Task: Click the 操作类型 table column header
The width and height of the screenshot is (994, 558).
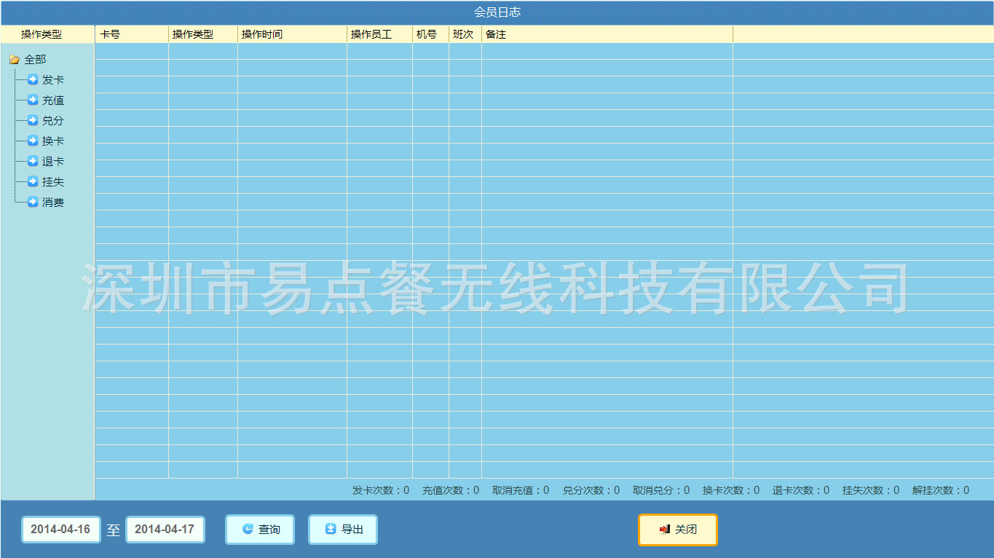Action: 203,34
